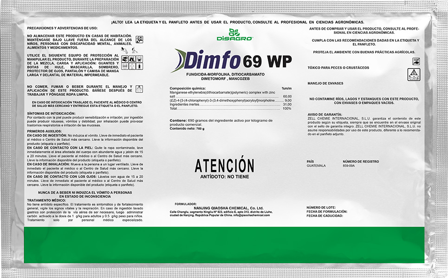Click 'ANTES DE COMPRAR Y USAR' paragraph
The image size is (448, 278).
[x=364, y=31]
